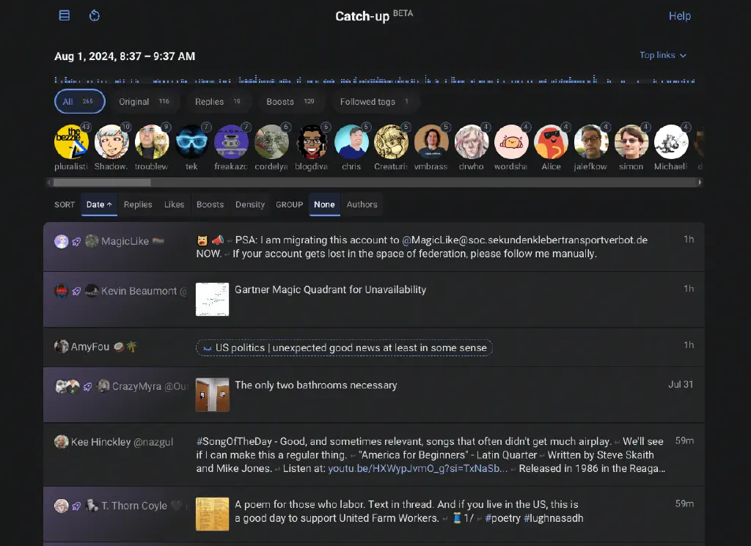This screenshot has height=546, width=751.
Task: Filter by Michael author avatar
Action: click(x=672, y=141)
